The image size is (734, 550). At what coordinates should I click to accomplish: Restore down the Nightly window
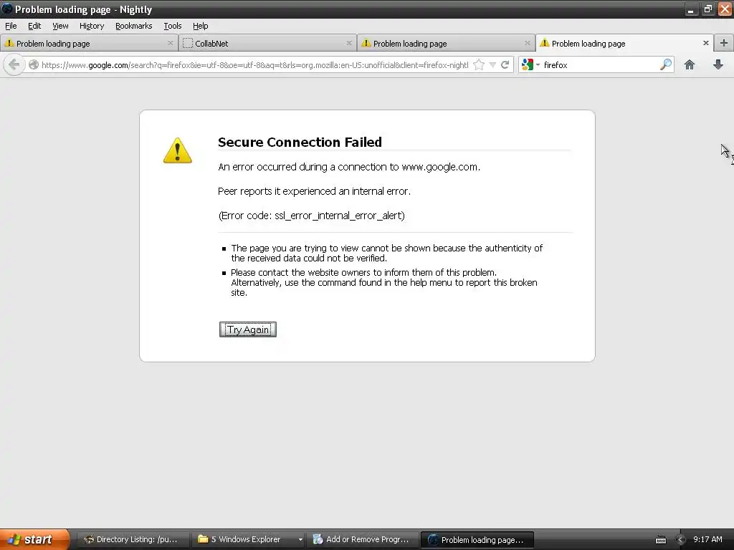coord(707,9)
